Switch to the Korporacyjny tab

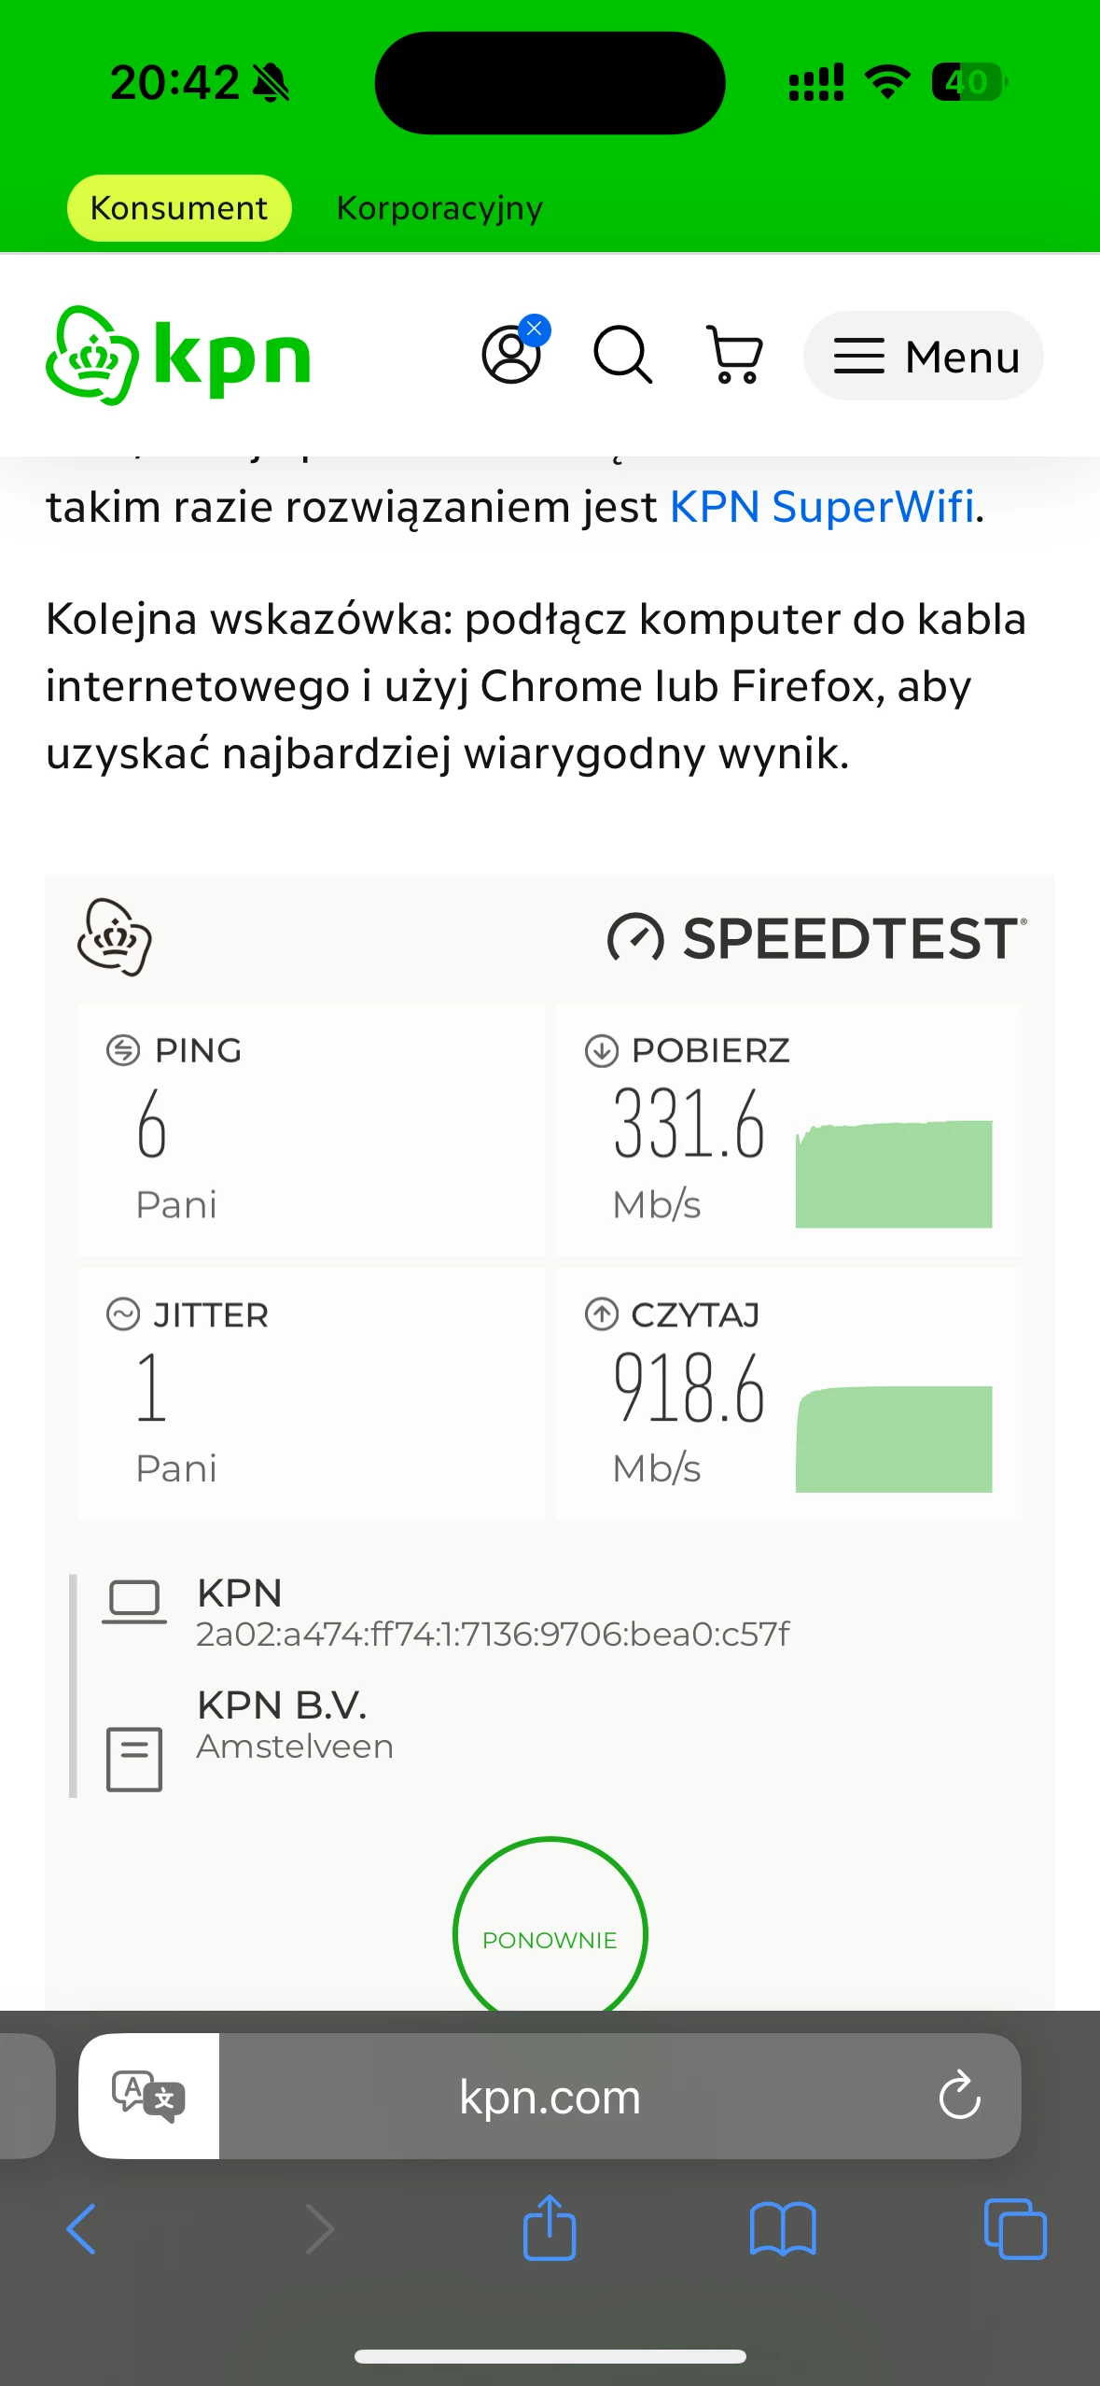(439, 208)
